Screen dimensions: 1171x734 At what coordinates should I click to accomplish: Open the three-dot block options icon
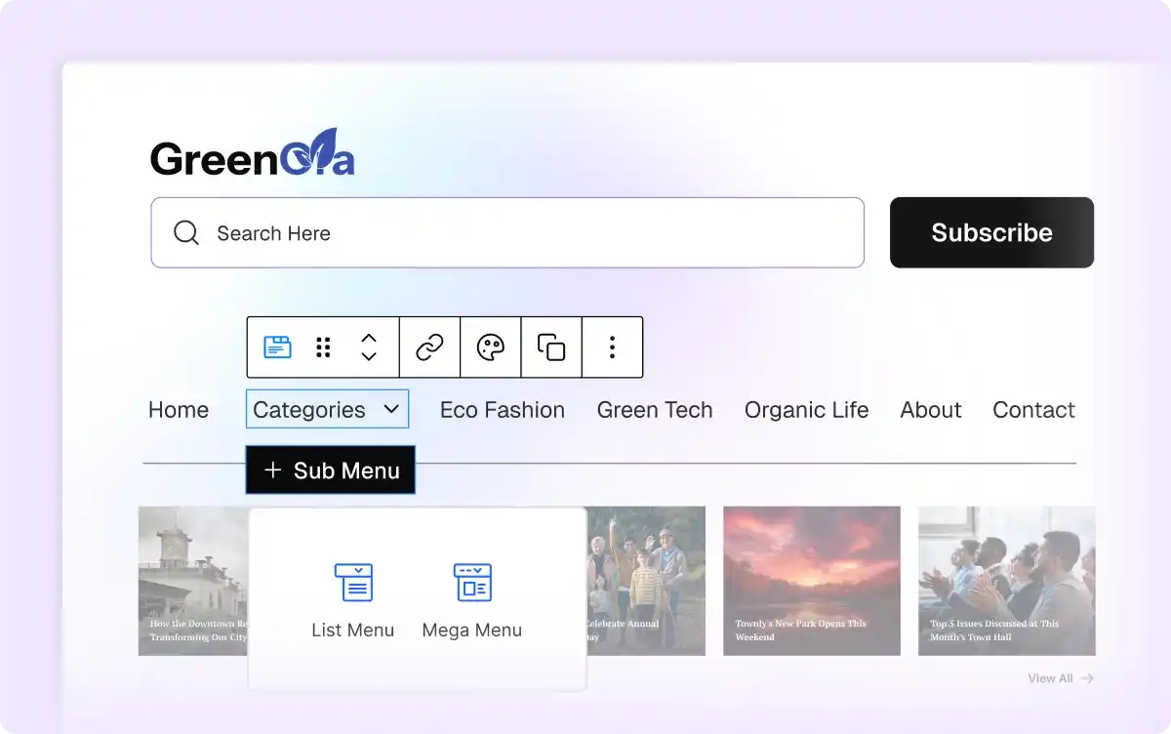pyautogui.click(x=612, y=347)
